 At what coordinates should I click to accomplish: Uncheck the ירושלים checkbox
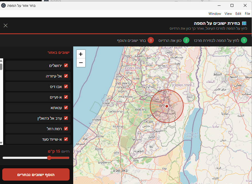click(66, 65)
